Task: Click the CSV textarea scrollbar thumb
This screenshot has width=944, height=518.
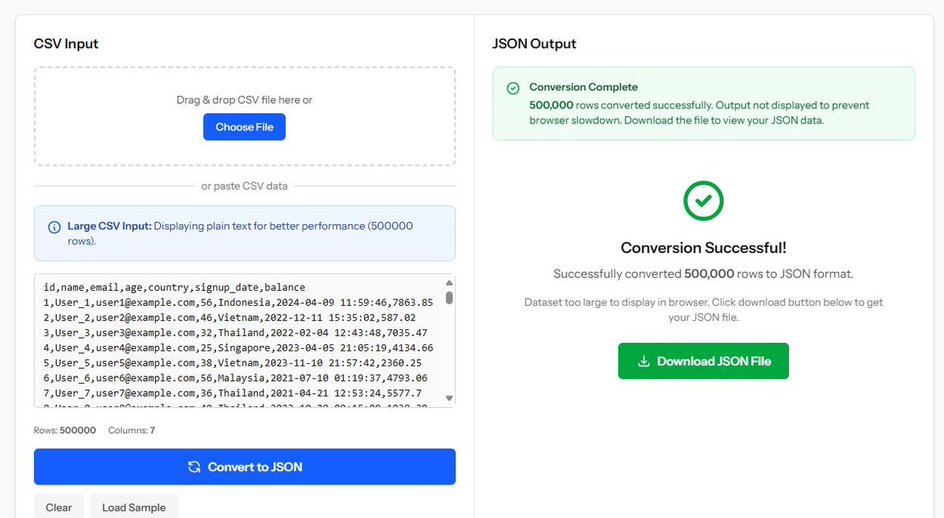Action: tap(449, 298)
